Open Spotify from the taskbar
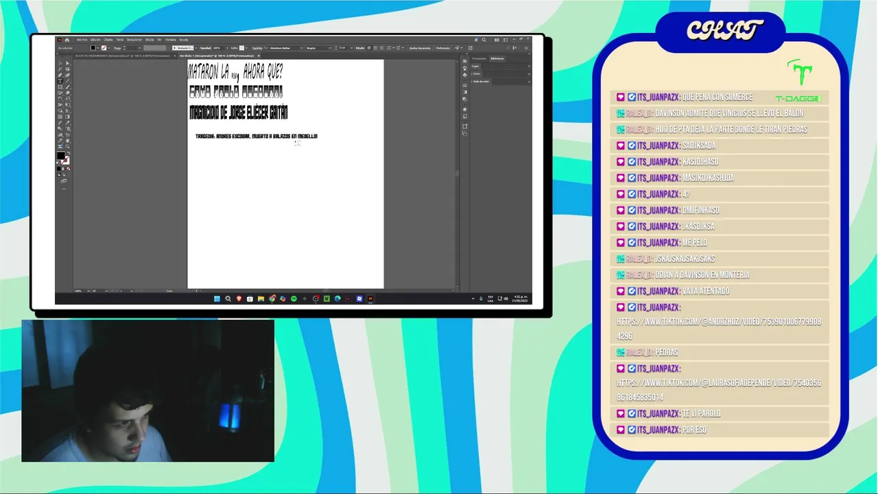Viewport: 878px width, 494px height. pyautogui.click(x=294, y=298)
